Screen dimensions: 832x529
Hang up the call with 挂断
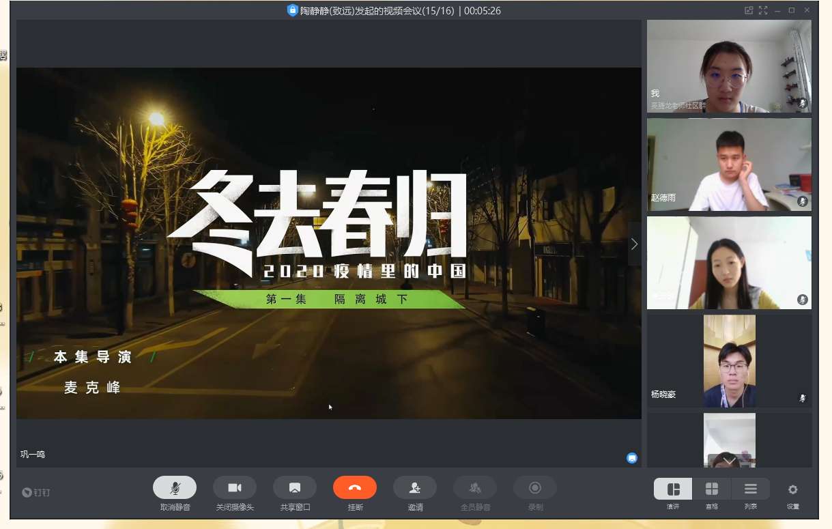coord(355,487)
